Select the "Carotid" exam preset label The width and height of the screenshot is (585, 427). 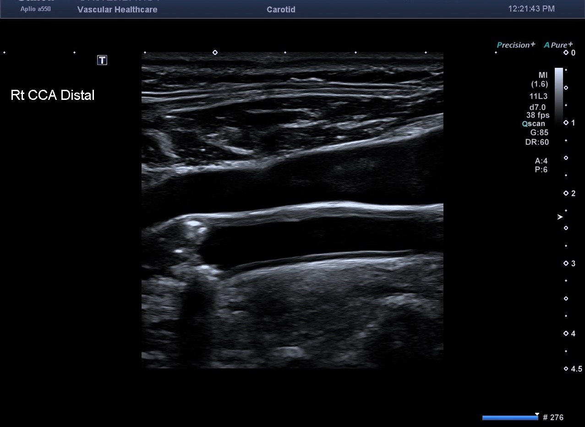281,10
